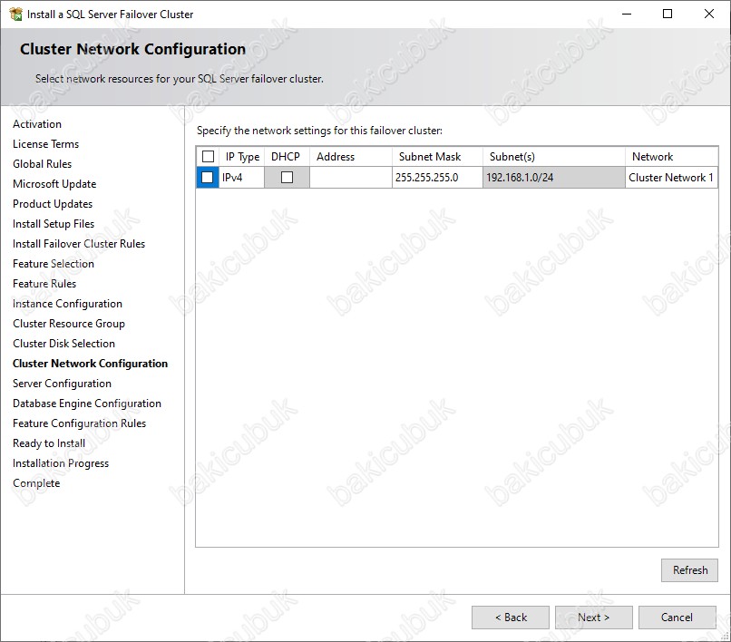Select the bold Cluster Network Configuration step
Viewport: 731px width, 642px height.
(90, 364)
